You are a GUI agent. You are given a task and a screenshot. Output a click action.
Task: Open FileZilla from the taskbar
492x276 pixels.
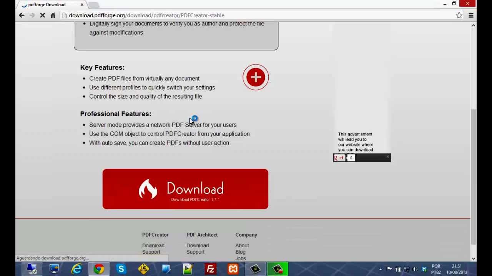click(x=210, y=269)
